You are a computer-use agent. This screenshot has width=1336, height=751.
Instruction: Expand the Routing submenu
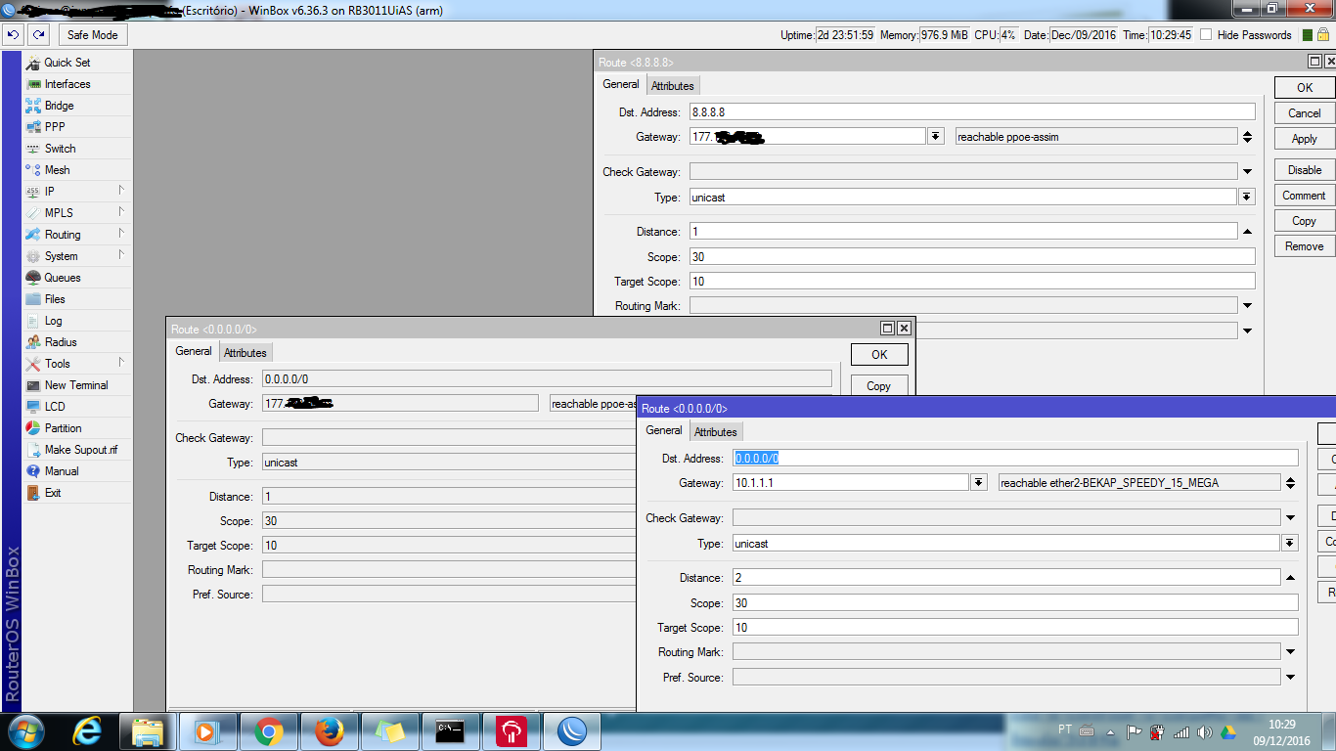(x=76, y=235)
